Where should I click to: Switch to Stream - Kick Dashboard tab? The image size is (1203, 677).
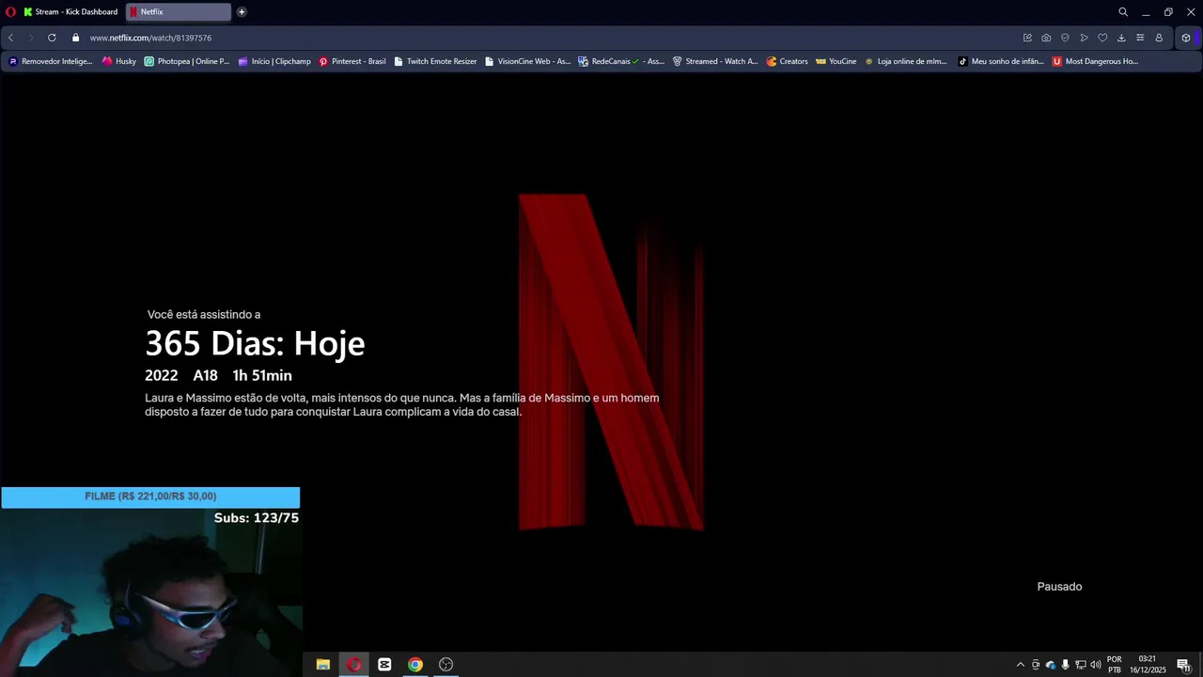pos(71,12)
